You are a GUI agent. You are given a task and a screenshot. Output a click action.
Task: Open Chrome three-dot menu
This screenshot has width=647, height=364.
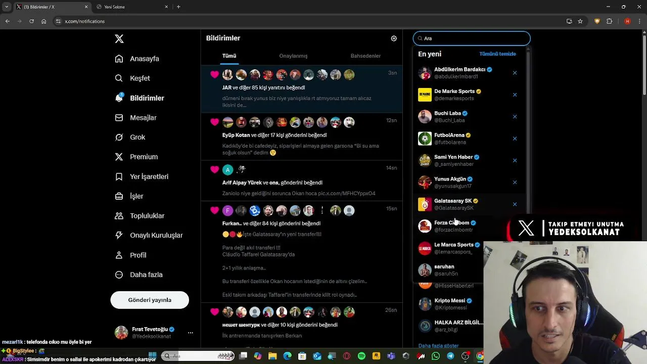[640, 21]
